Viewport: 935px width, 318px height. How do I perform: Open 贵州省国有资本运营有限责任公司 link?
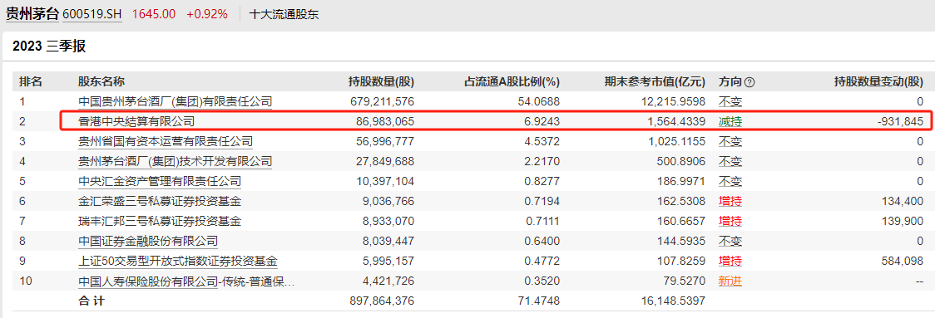coord(166,142)
